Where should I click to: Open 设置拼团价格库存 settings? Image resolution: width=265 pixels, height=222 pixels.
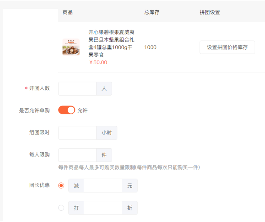[227, 47]
